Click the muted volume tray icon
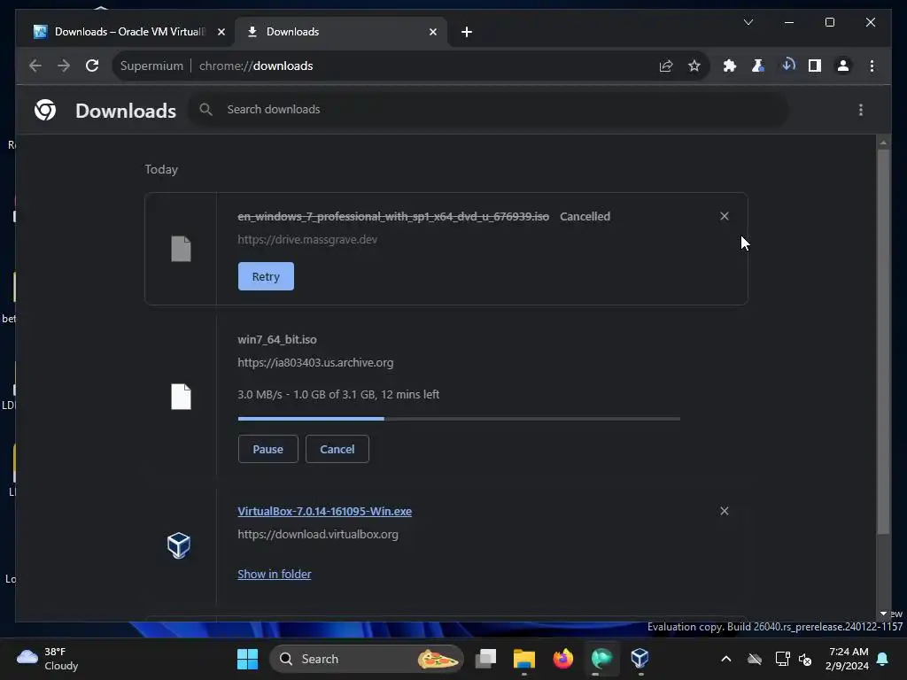The image size is (907, 680). point(805,659)
